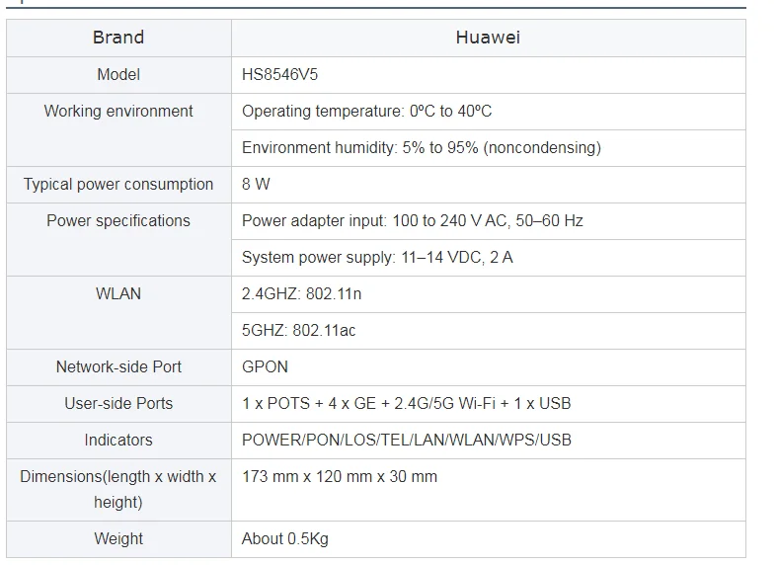Click the Power adapter input text
778x565 pixels.
click(x=412, y=220)
